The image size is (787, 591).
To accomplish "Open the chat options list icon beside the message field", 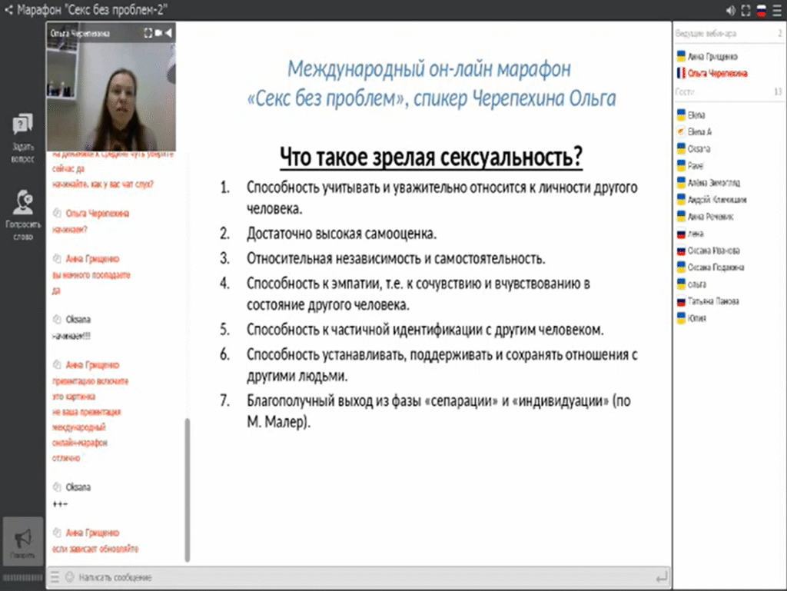I will (55, 577).
